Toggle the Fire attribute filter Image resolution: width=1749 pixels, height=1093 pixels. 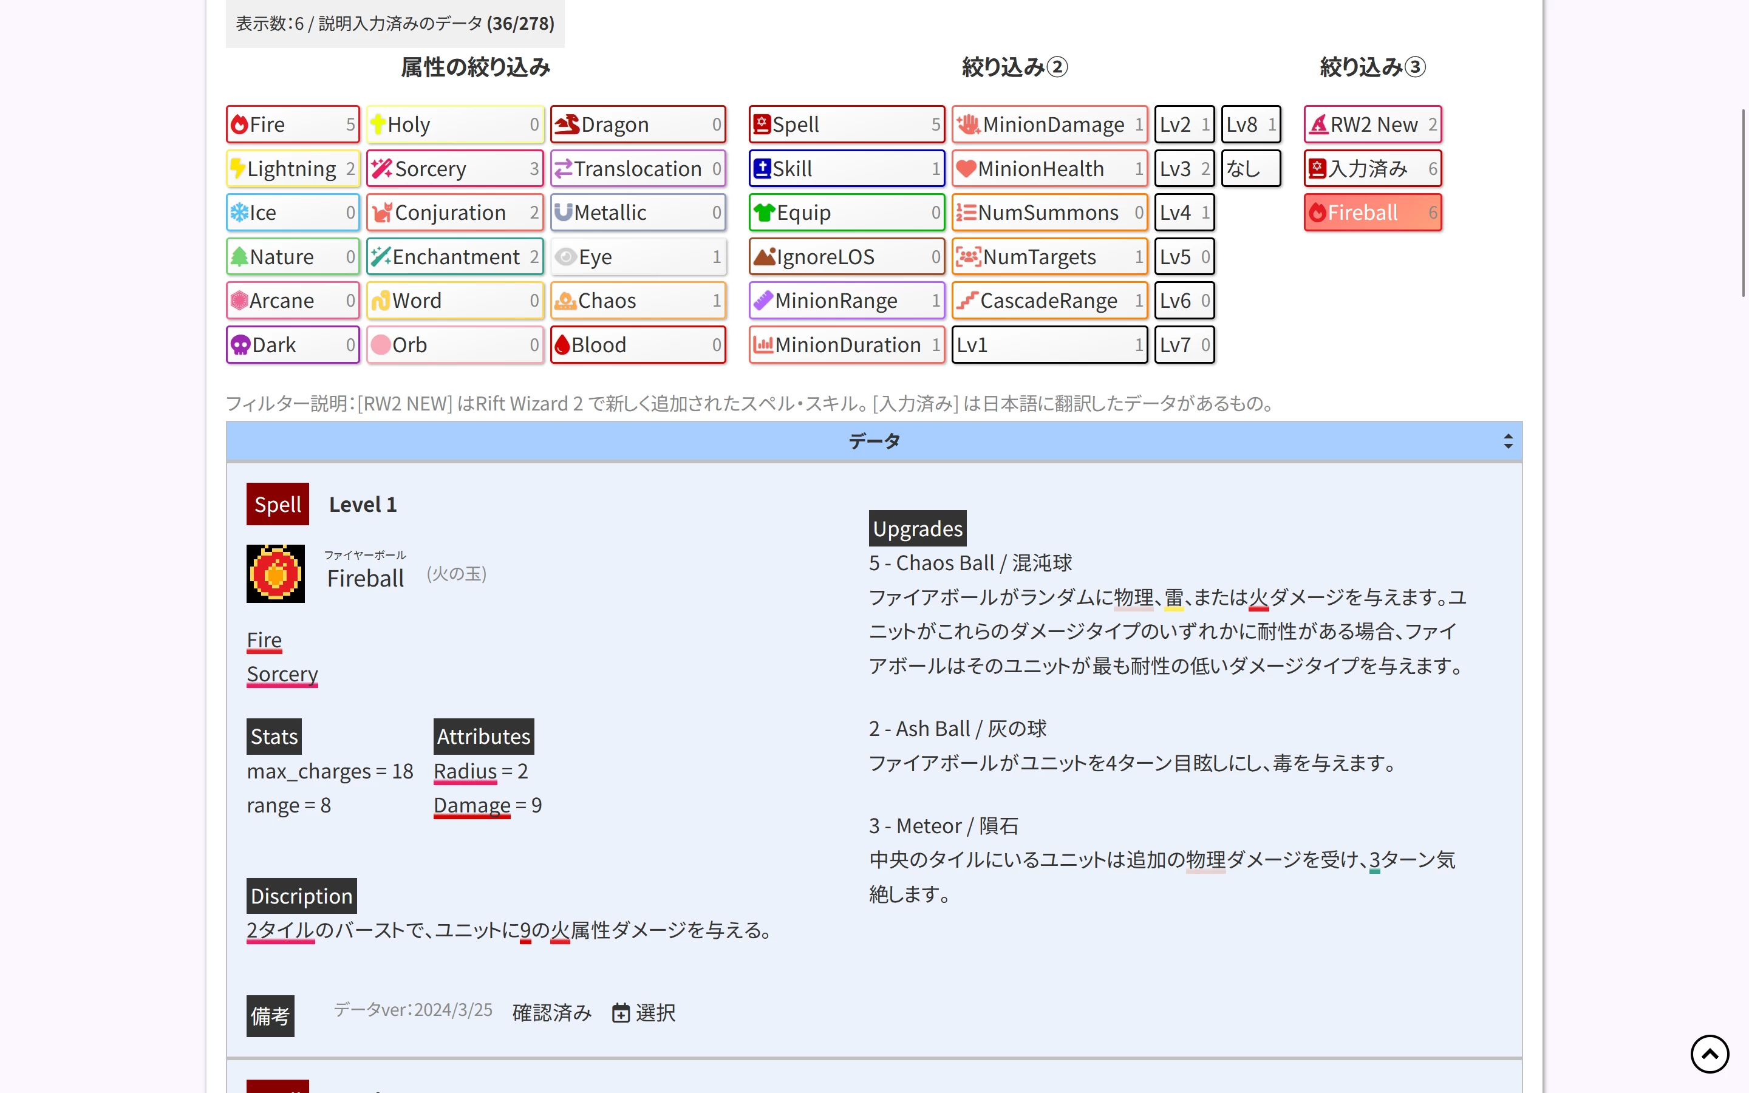coord(292,124)
